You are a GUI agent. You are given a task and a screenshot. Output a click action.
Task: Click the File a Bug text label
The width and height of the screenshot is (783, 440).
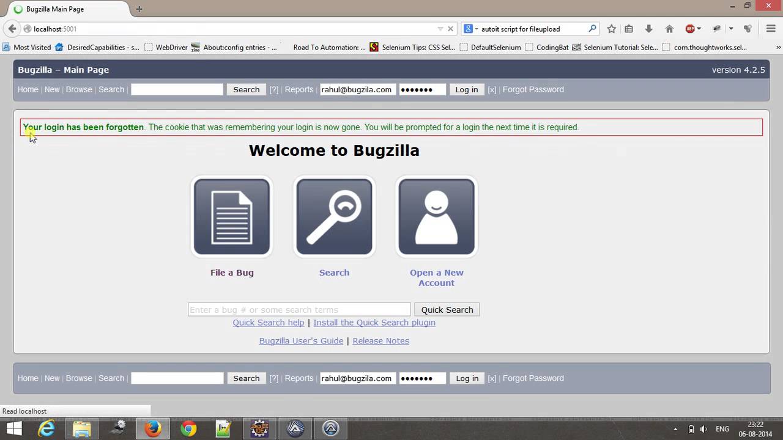(x=232, y=273)
